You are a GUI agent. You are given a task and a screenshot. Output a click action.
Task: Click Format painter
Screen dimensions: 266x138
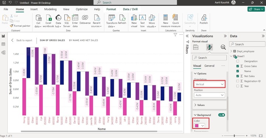[20, 26]
